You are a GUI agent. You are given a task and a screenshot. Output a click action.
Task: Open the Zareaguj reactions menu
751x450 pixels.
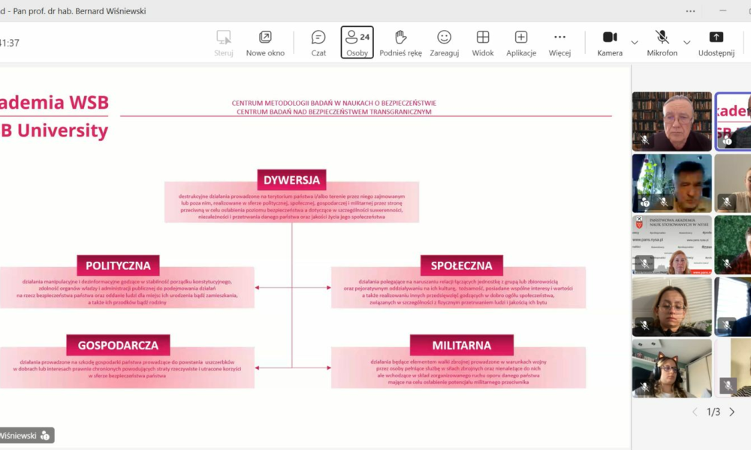(444, 43)
